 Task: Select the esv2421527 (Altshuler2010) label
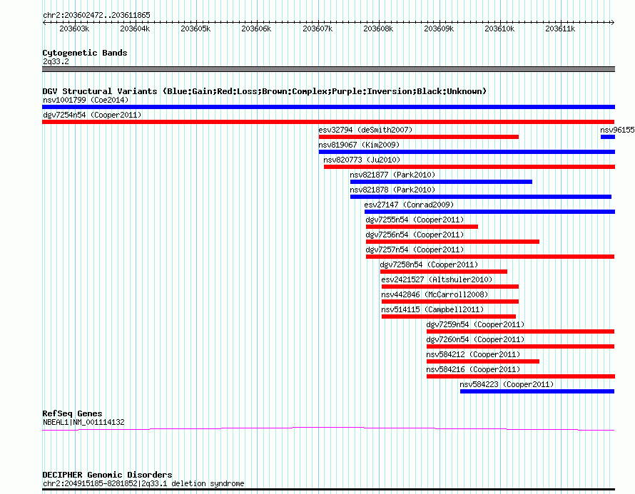pyautogui.click(x=437, y=279)
